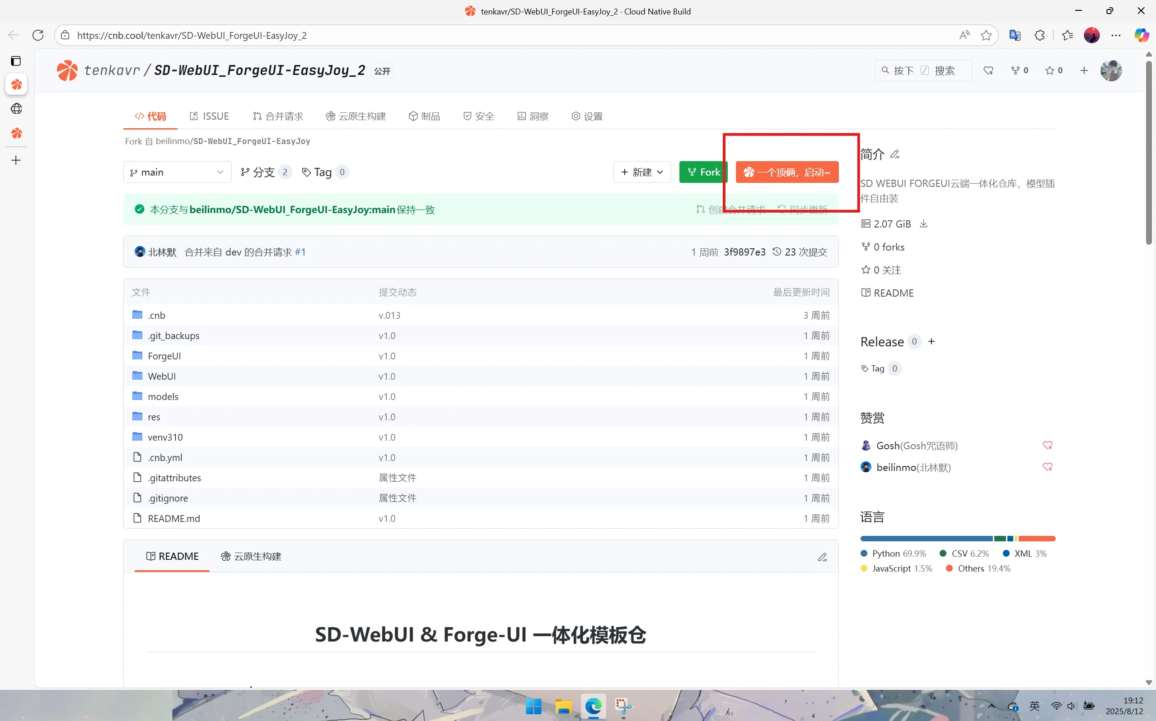The height and width of the screenshot is (721, 1156).
Task: Click the search box in header
Action: [x=923, y=70]
